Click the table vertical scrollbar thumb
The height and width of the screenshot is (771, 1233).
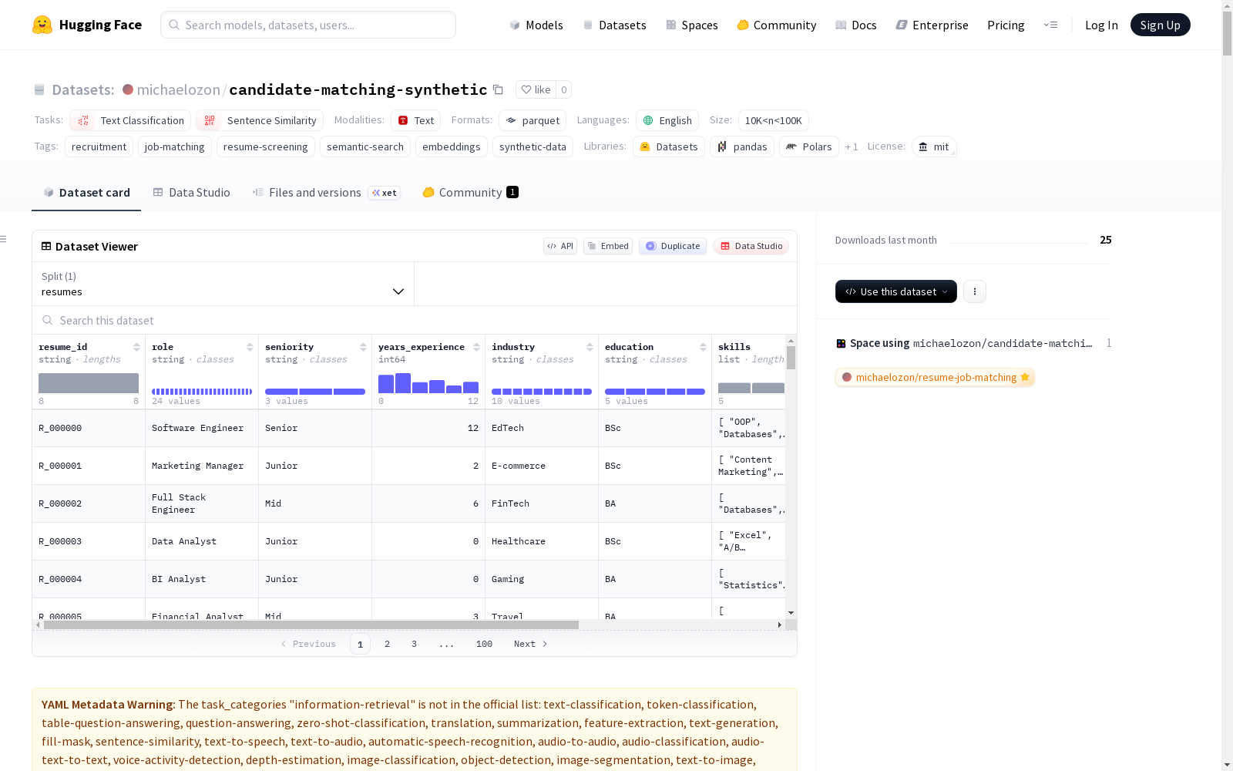coord(791,358)
